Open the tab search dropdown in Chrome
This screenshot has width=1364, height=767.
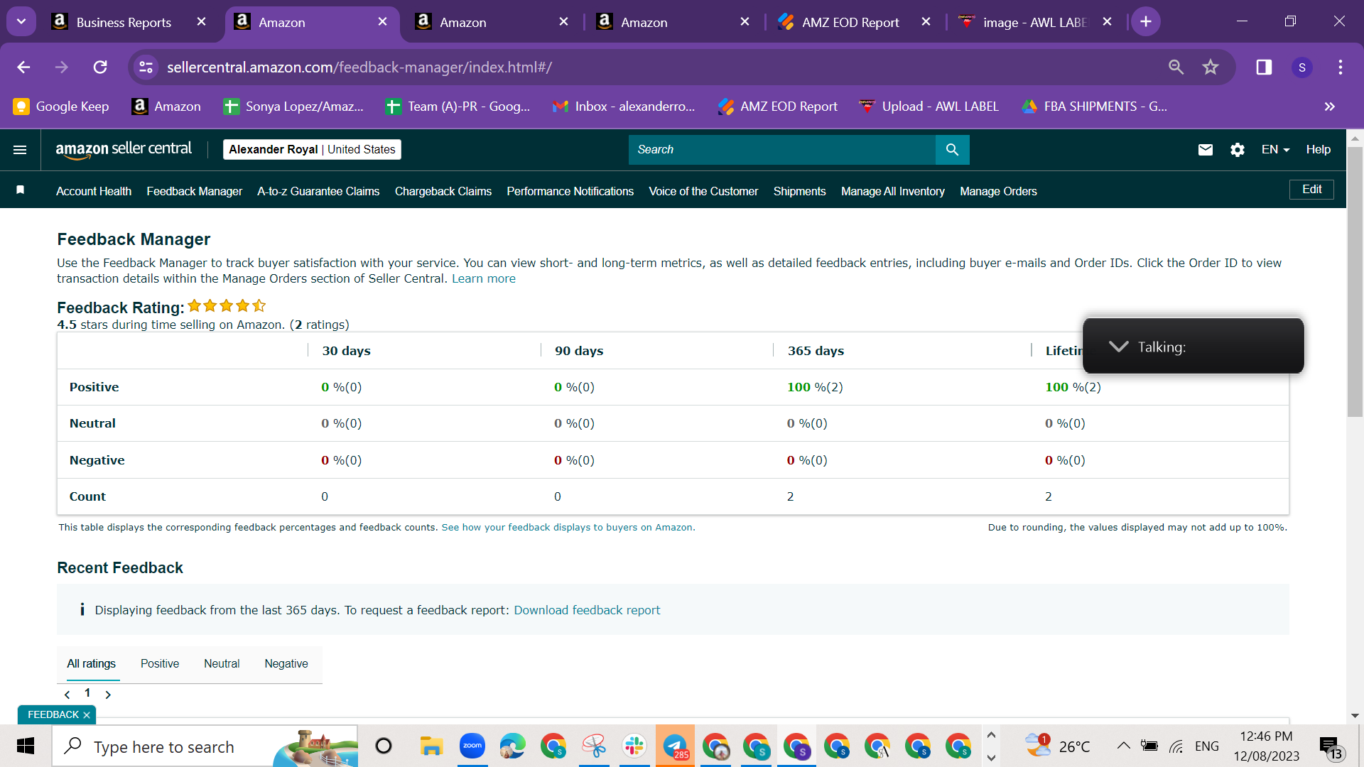[21, 22]
